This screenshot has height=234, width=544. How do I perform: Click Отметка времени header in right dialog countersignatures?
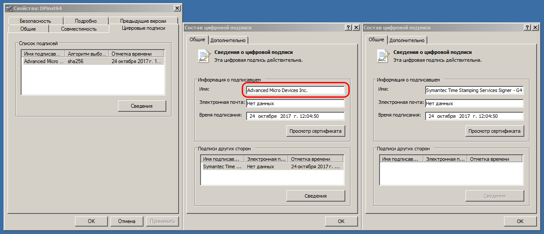[x=495, y=159]
